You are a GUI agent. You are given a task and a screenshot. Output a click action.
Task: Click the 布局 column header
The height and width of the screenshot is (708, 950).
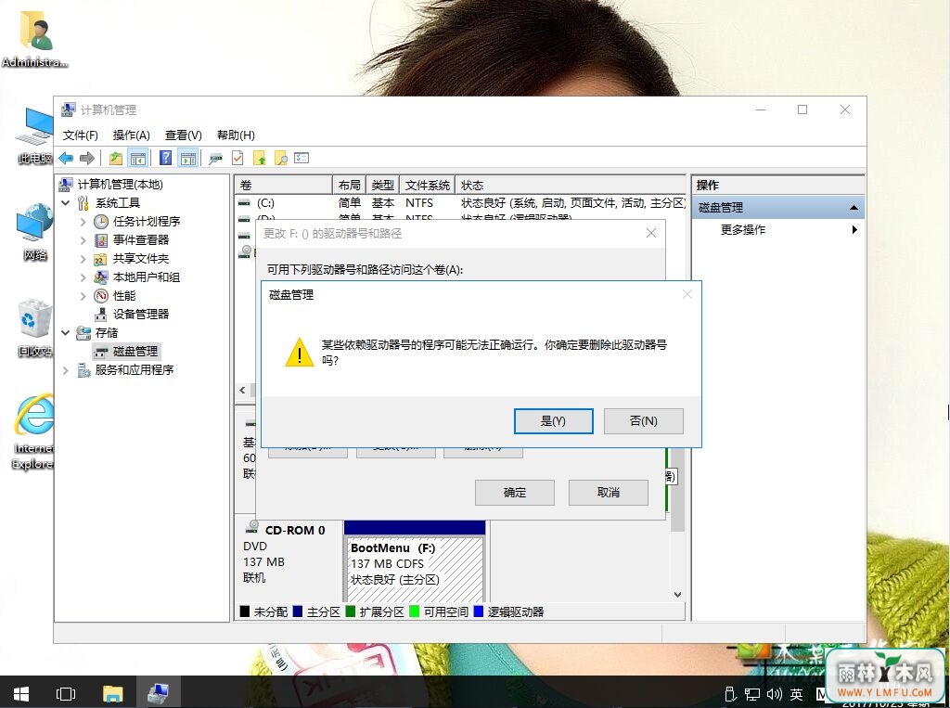click(x=350, y=185)
